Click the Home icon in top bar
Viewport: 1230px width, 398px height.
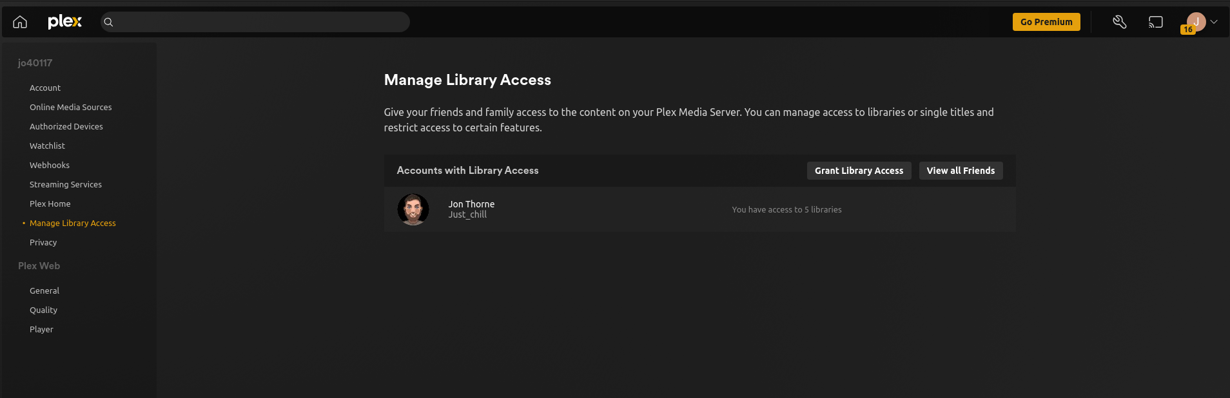(x=20, y=22)
